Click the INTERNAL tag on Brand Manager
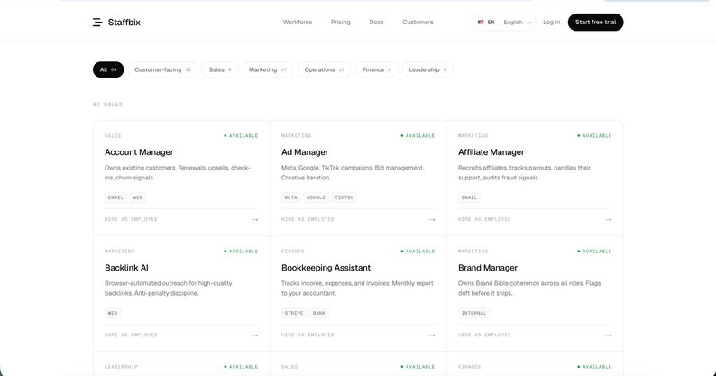716x376 pixels. [x=473, y=313]
